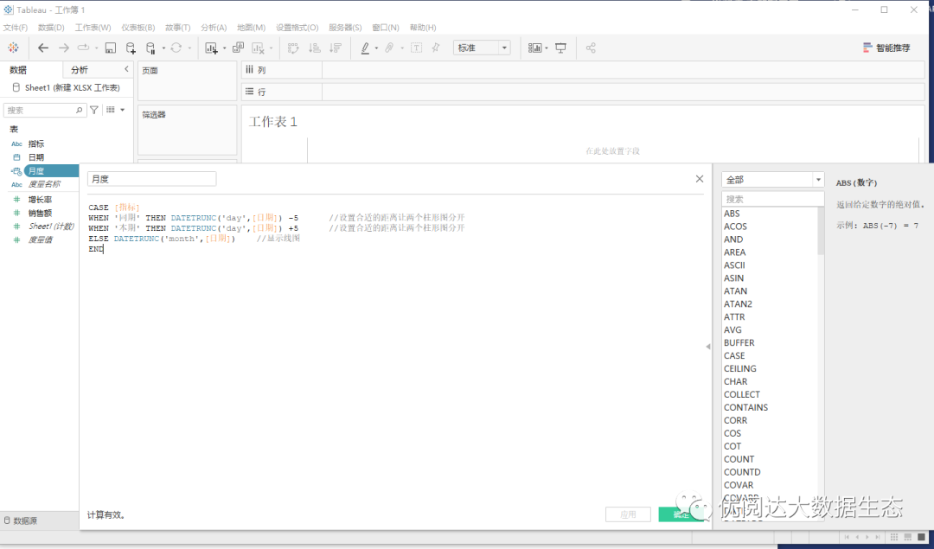
Task: Click the 应用 apply button
Action: coord(628,514)
